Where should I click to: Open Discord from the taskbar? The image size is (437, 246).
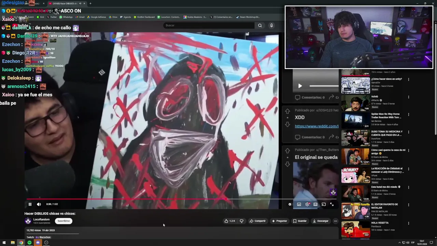pyautogui.click(x=38, y=243)
